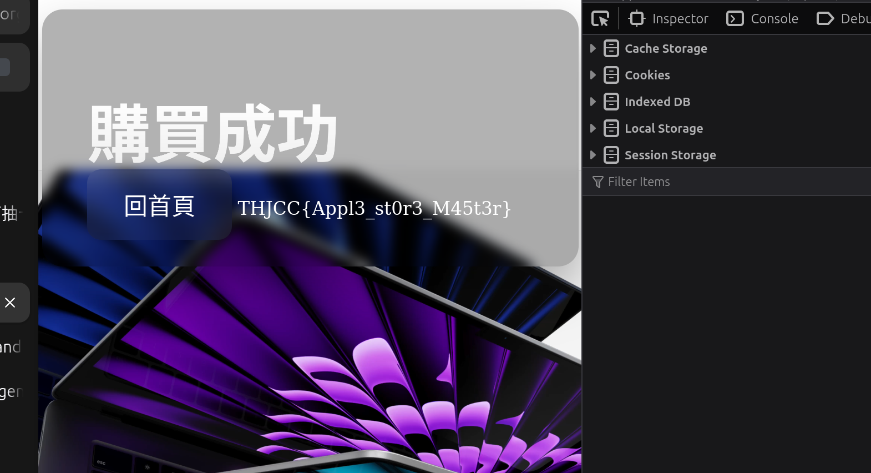Click the Cache Storage label
The height and width of the screenshot is (473, 871).
tap(666, 48)
